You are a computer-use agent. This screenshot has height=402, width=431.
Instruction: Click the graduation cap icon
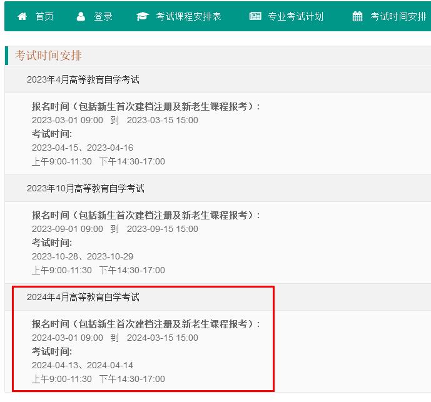pos(143,16)
